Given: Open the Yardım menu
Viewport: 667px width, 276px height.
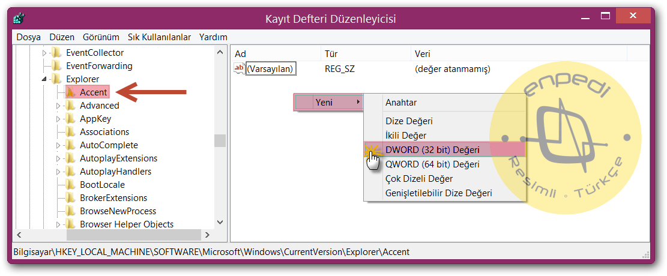Looking at the screenshot, I should tap(213, 37).
